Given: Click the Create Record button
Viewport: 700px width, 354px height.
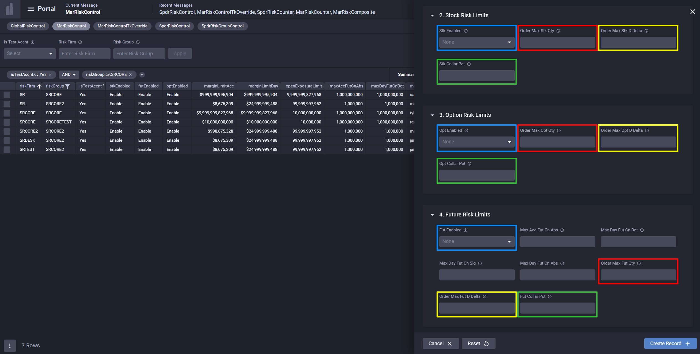Looking at the screenshot, I should coord(670,343).
